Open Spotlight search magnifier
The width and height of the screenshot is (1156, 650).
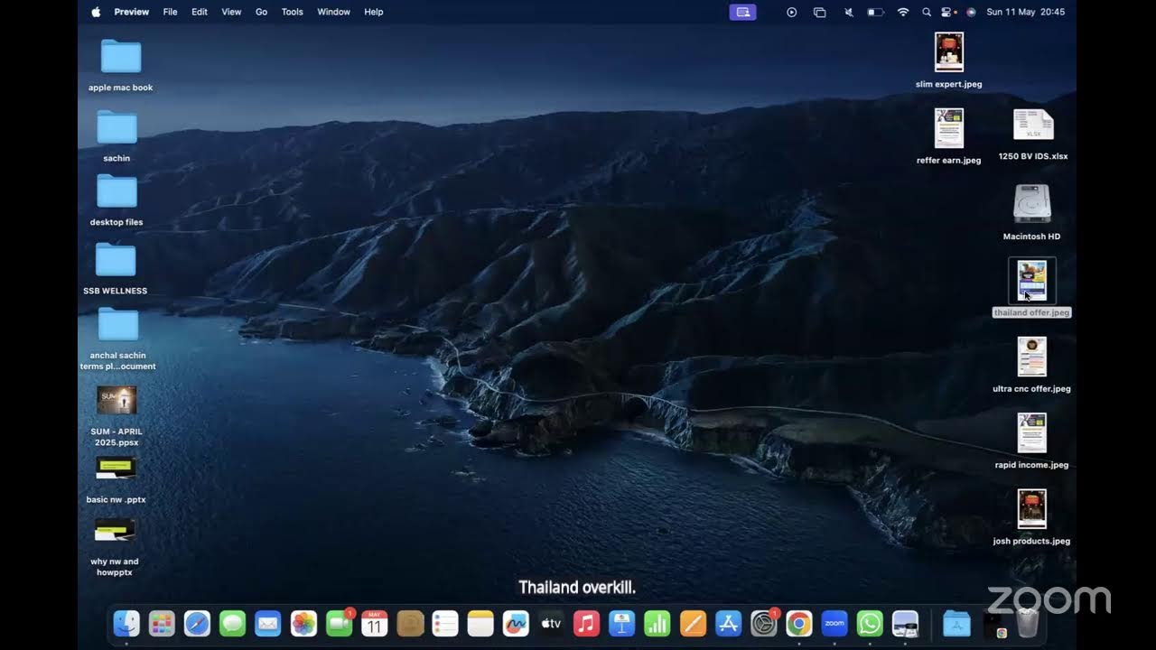click(x=926, y=12)
